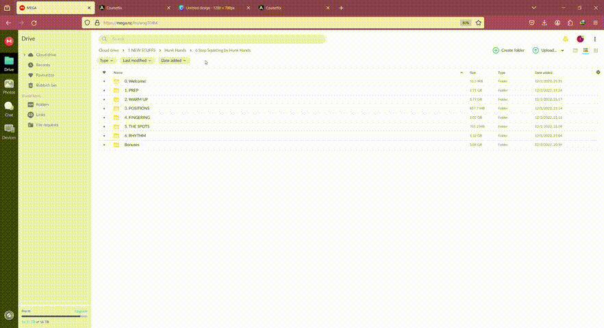This screenshot has width=604, height=328.
Task: Open the Firefox View icon left of tabs
Action: (7, 8)
